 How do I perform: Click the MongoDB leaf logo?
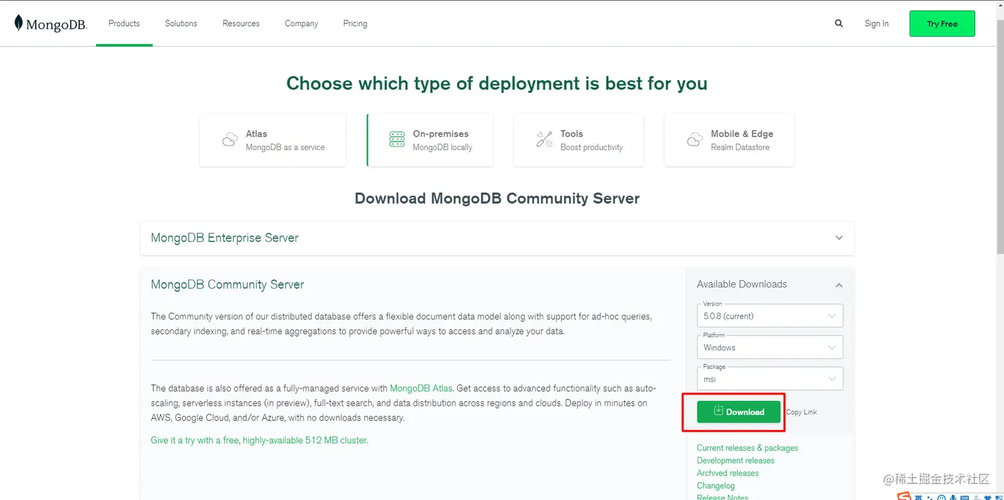pos(19,23)
